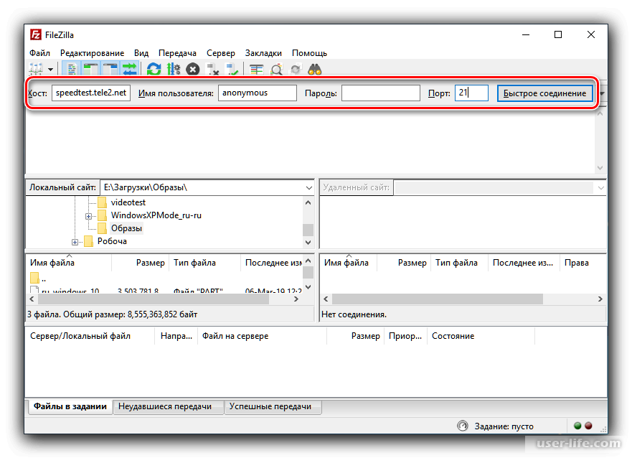632x458 pixels.
Task: Open the quick connect history dropdown arrow
Action: (x=602, y=93)
